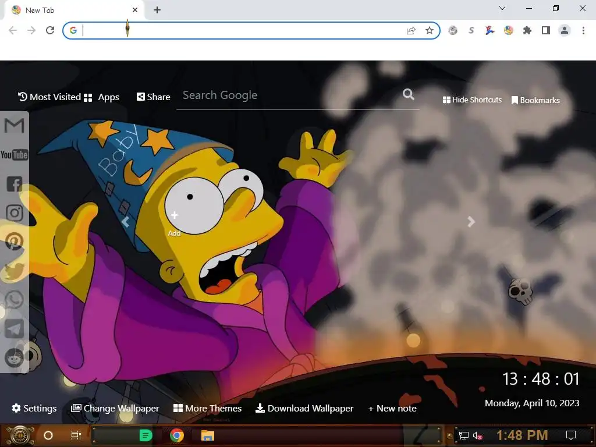Open Most Visited sites list
Viewport: 596px width, 447px height.
(49, 97)
